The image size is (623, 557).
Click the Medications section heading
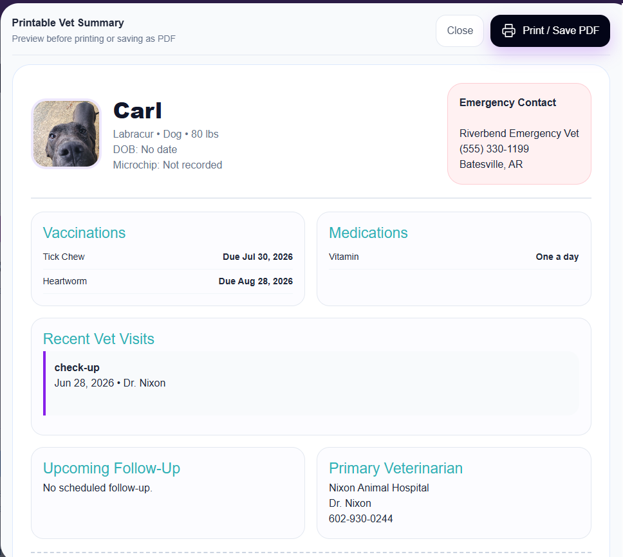click(x=368, y=233)
